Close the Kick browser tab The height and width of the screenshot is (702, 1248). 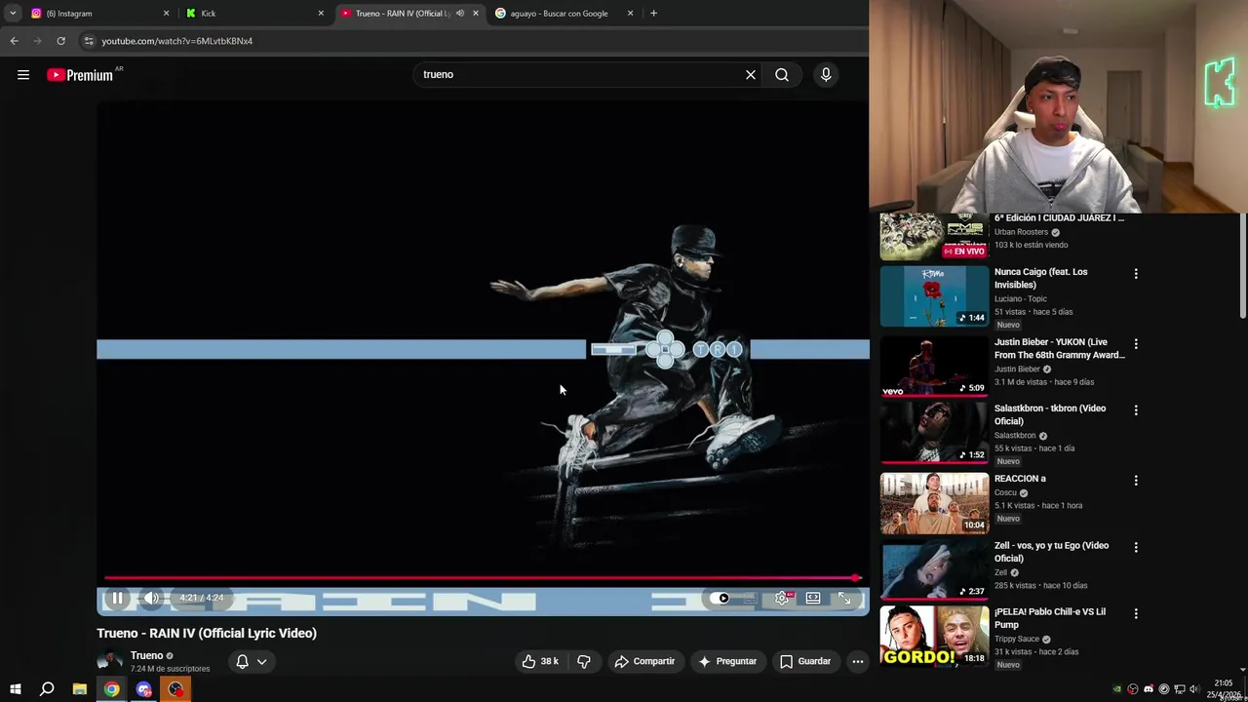coord(321,14)
